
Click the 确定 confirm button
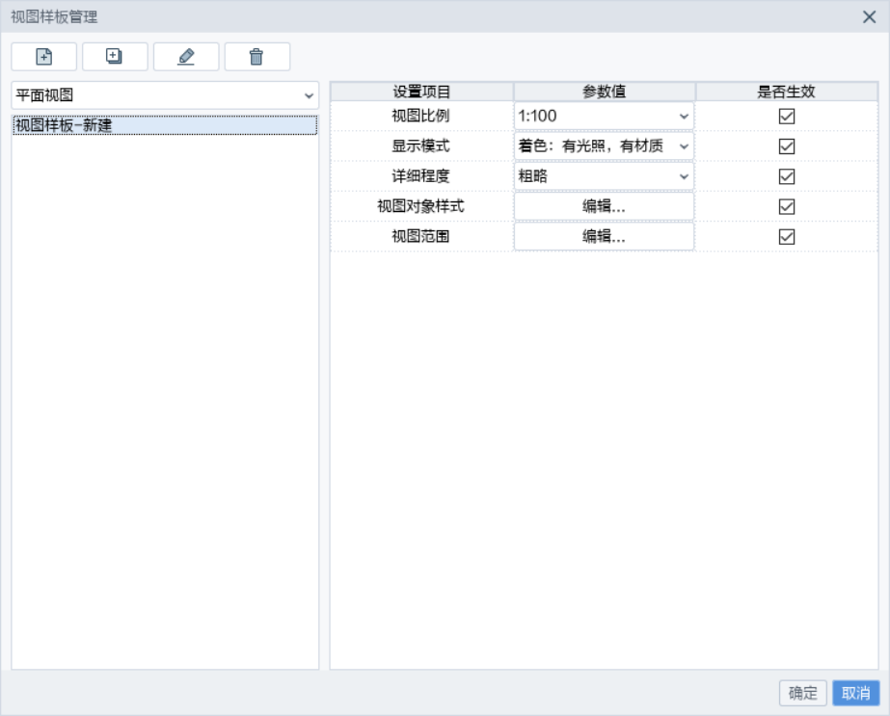[x=802, y=693]
